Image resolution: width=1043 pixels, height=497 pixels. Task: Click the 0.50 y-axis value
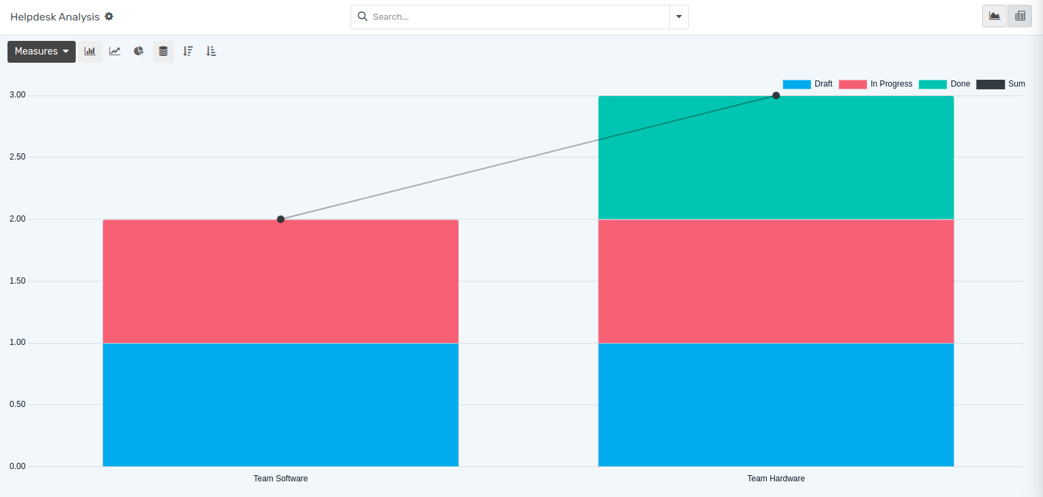click(18, 404)
